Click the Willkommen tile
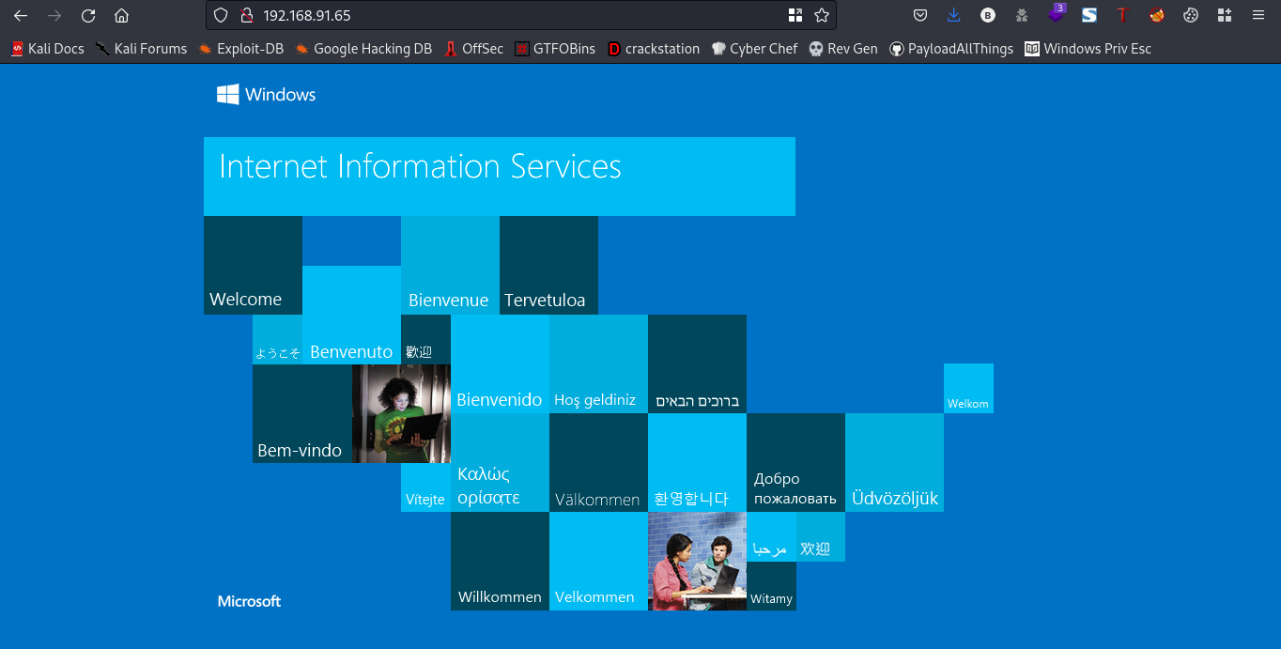1281x649 pixels. click(x=500, y=561)
